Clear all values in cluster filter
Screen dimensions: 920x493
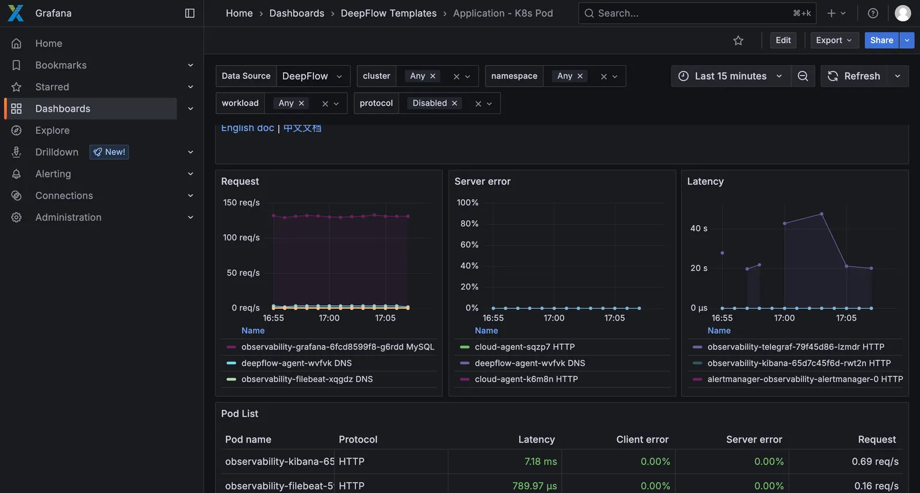(x=456, y=76)
